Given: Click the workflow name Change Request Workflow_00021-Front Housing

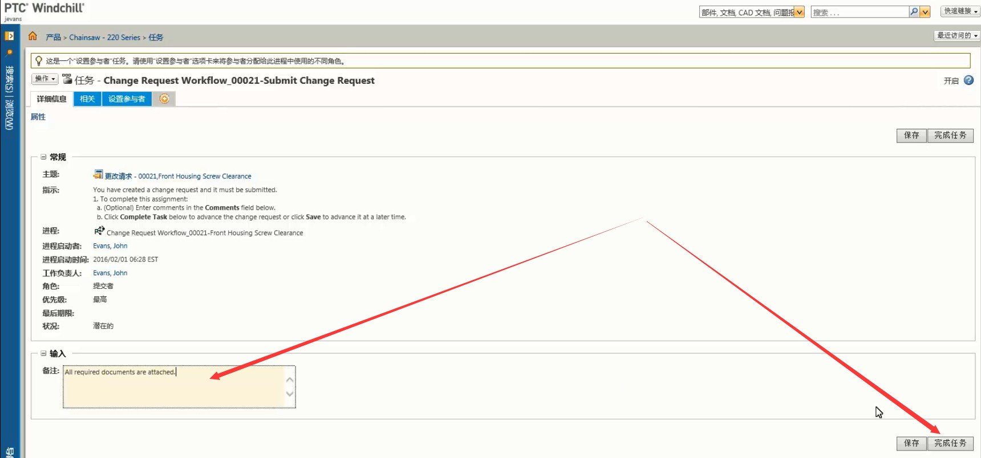Looking at the screenshot, I should [205, 233].
